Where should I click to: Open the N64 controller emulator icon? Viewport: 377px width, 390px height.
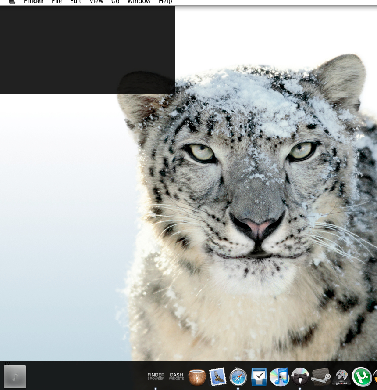341,377
